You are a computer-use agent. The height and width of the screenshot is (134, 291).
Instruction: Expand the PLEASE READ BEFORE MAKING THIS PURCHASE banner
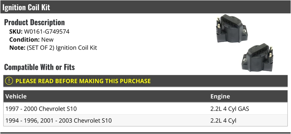click(145, 81)
